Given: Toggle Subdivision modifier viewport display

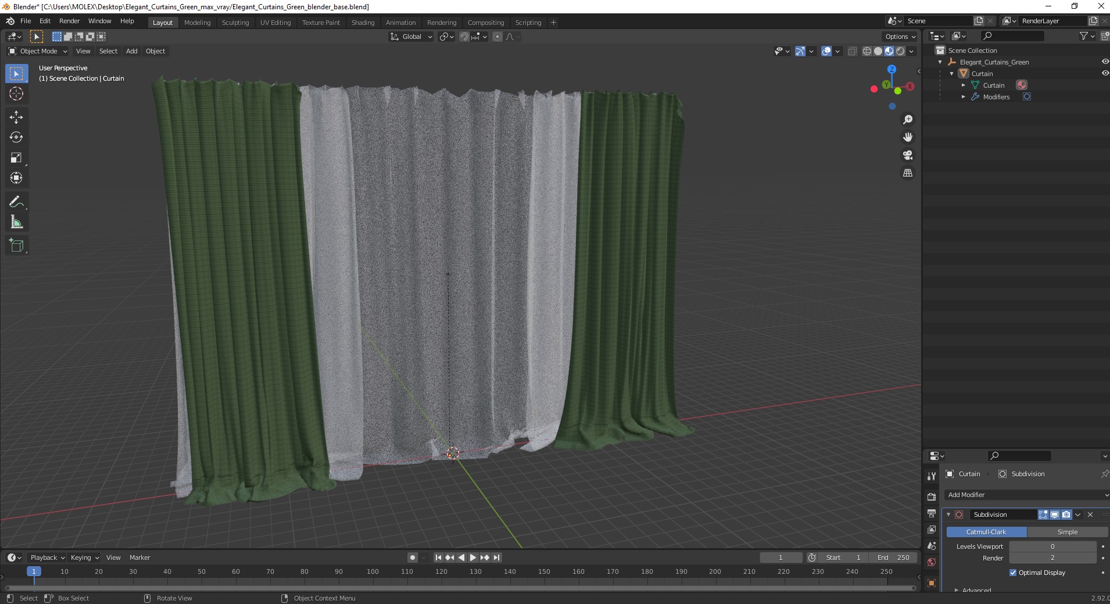Looking at the screenshot, I should (x=1054, y=515).
